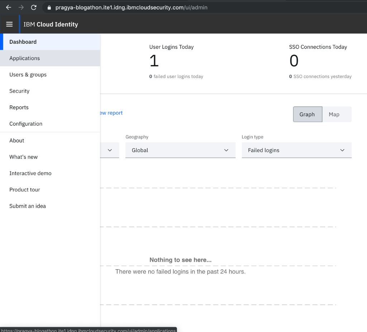
Task: Open the Reports section
Action: 50,107
